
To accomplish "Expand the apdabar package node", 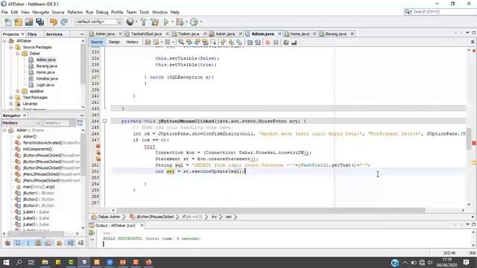I will coord(18,91).
